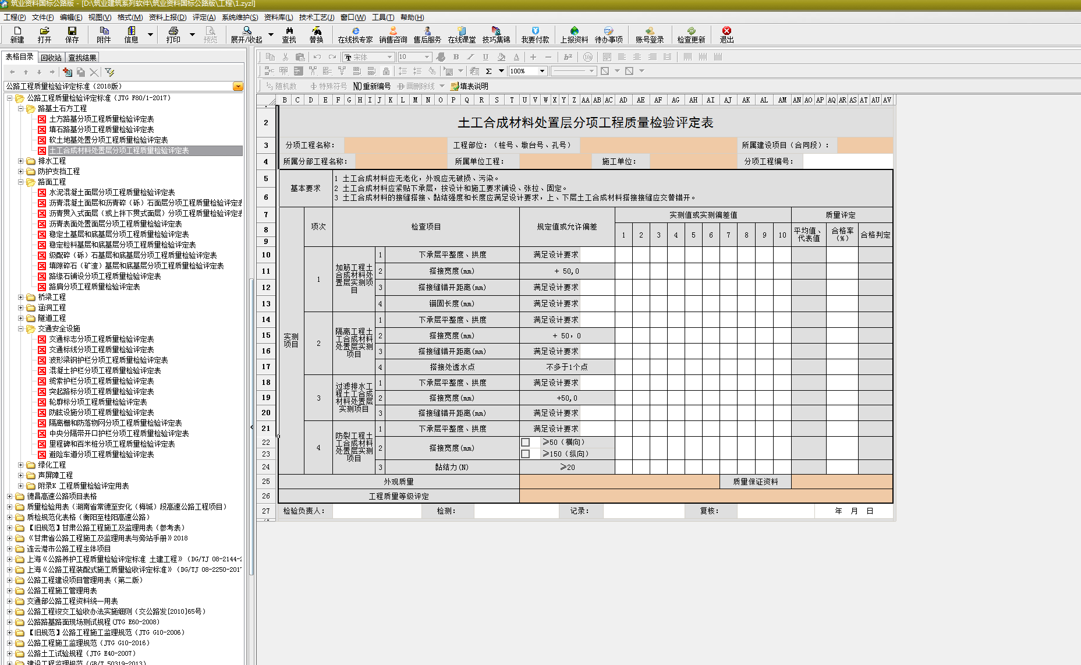Click the 展开/收起 expand-collapse tool
The image size is (1081, 665).
coord(247,34)
